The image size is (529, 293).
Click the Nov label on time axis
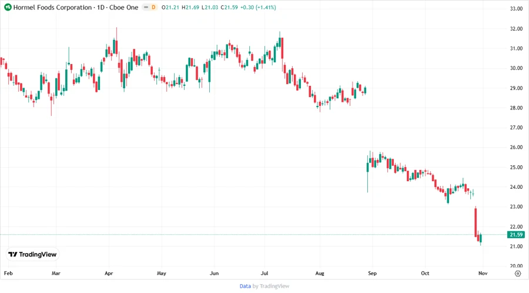click(483, 273)
